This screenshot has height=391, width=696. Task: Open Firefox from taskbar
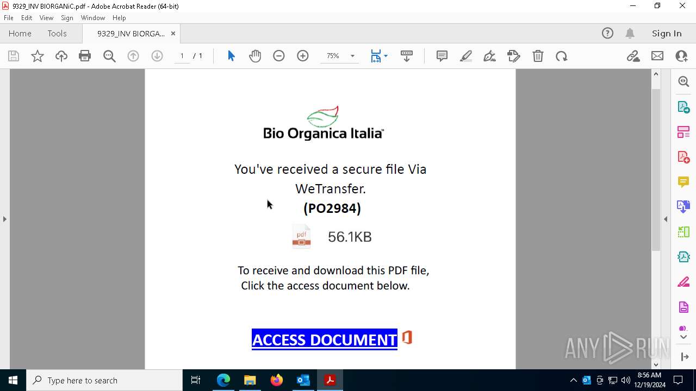click(277, 380)
